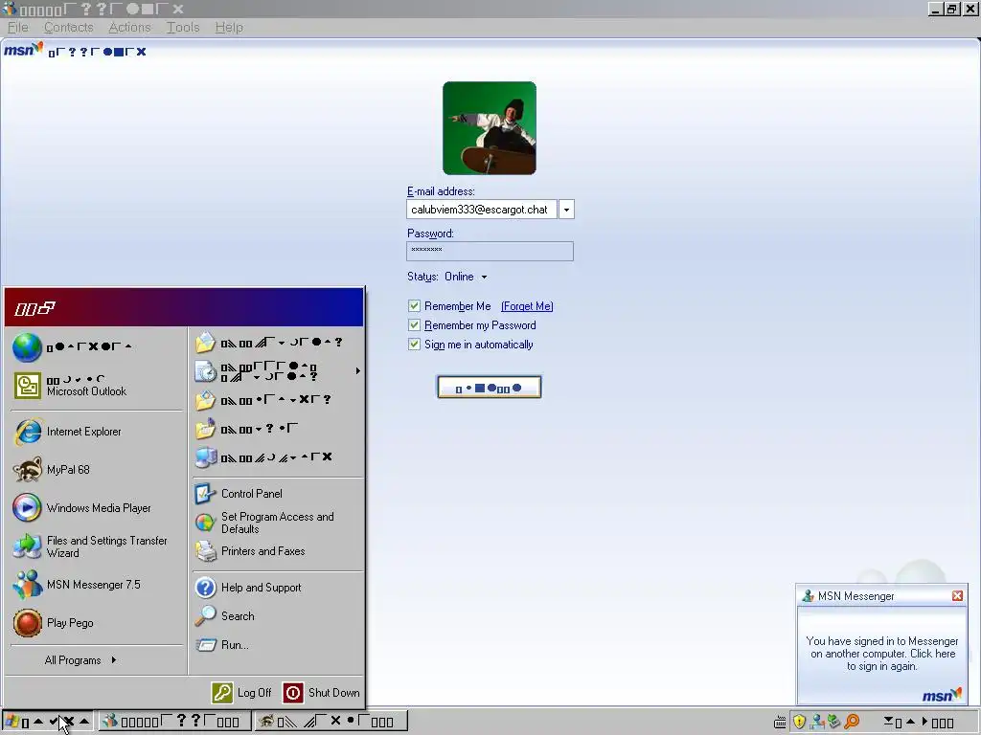Open the Tools menu
Viewport: 981px width, 735px height.
[183, 28]
